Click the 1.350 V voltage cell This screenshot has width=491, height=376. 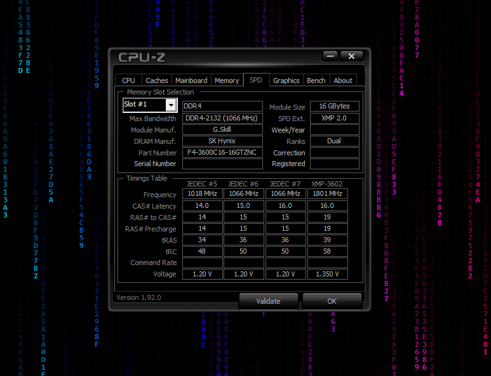pos(328,274)
